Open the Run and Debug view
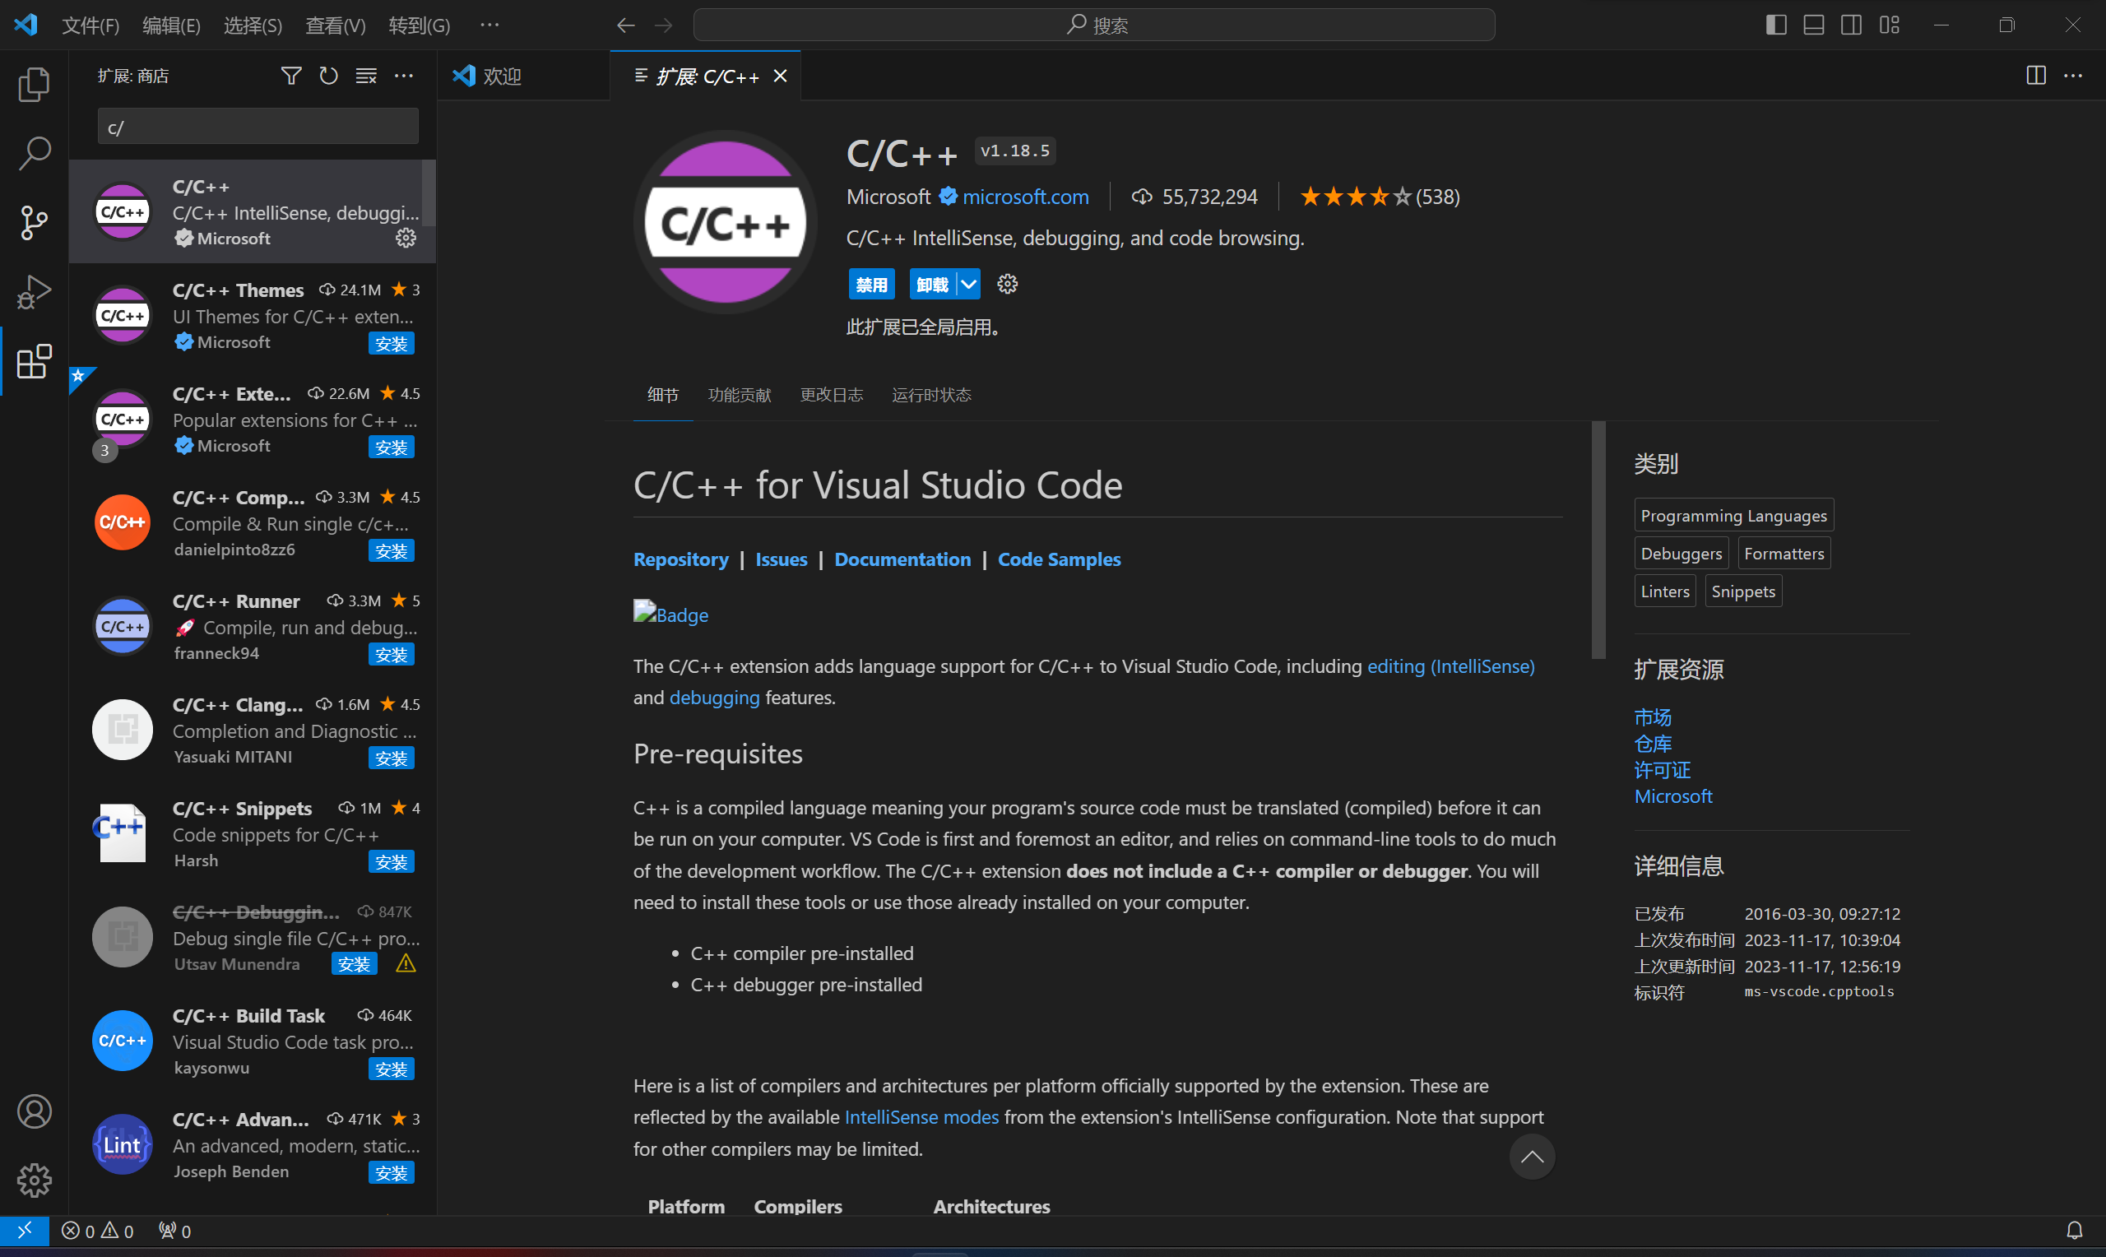Screen dimensions: 2106x1257 pos(34,292)
